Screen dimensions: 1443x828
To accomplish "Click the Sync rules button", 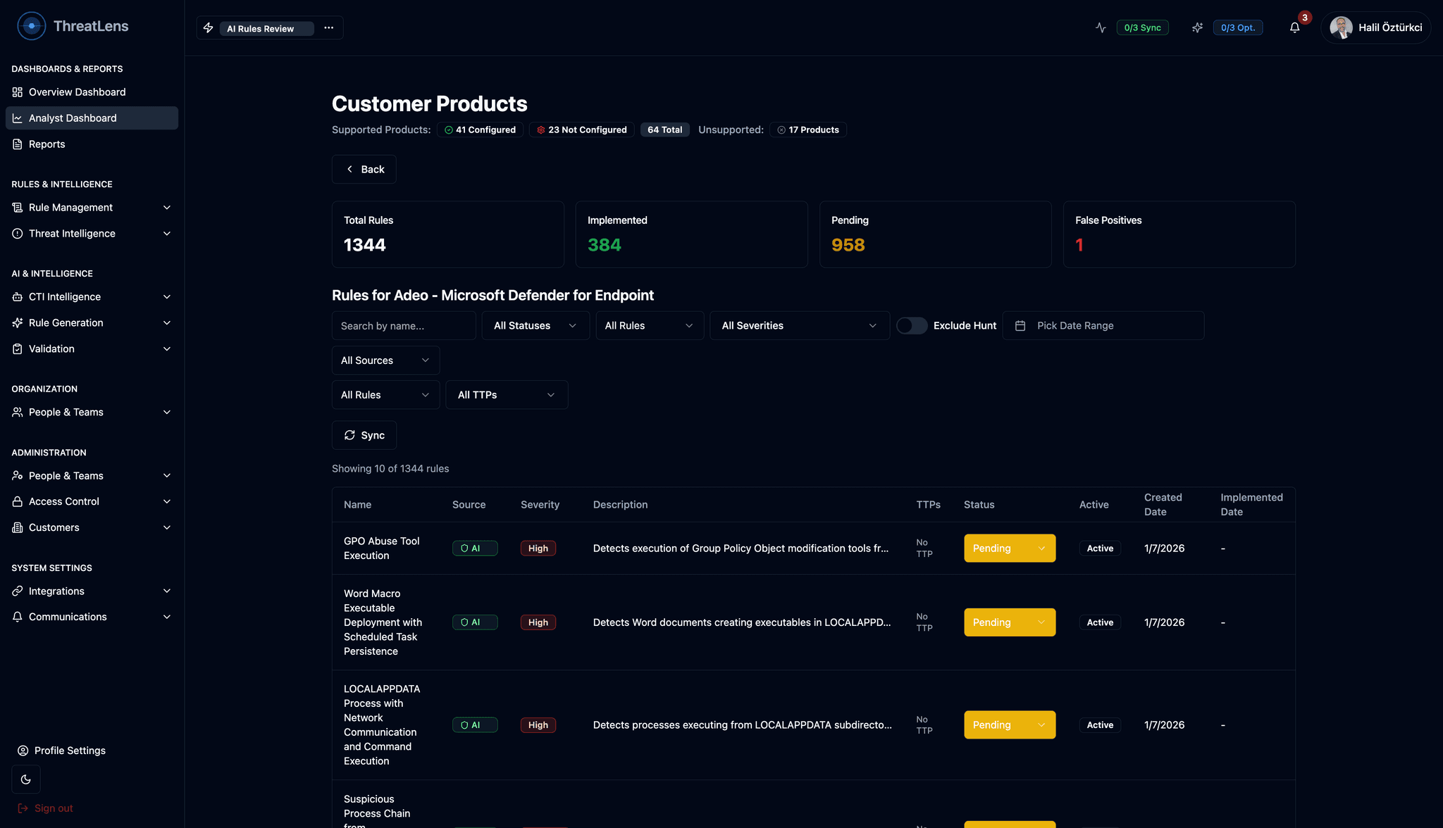I will tap(364, 436).
